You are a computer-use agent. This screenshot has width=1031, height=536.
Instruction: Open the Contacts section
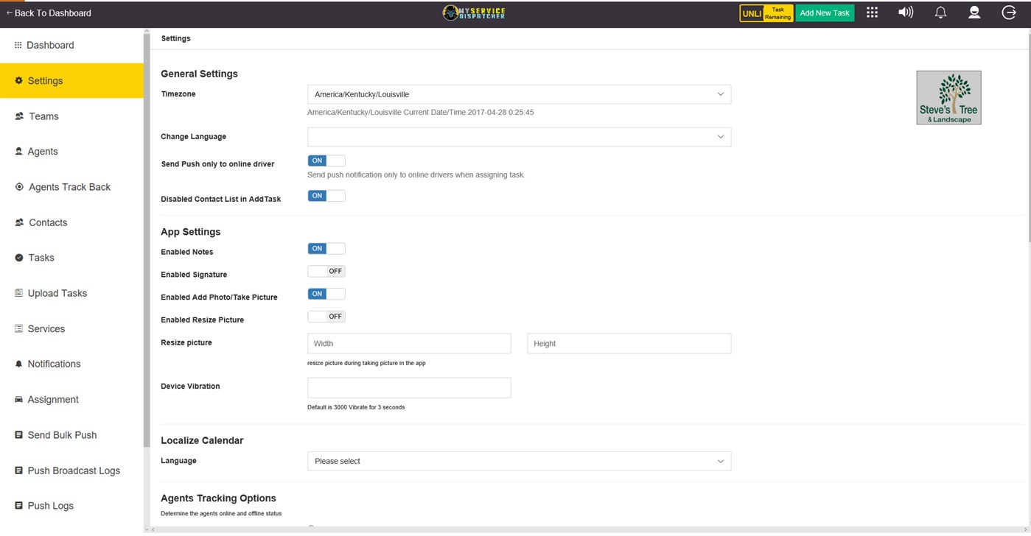point(47,222)
